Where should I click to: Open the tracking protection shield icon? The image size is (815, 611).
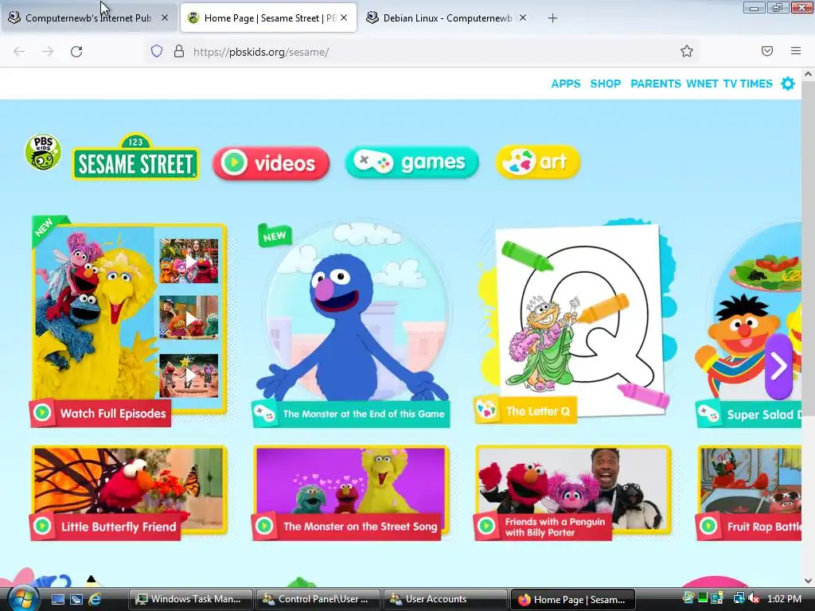[x=157, y=51]
